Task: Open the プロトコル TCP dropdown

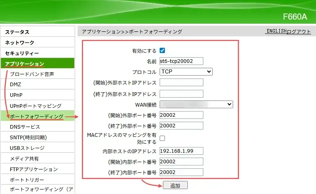Action: click(x=186, y=71)
